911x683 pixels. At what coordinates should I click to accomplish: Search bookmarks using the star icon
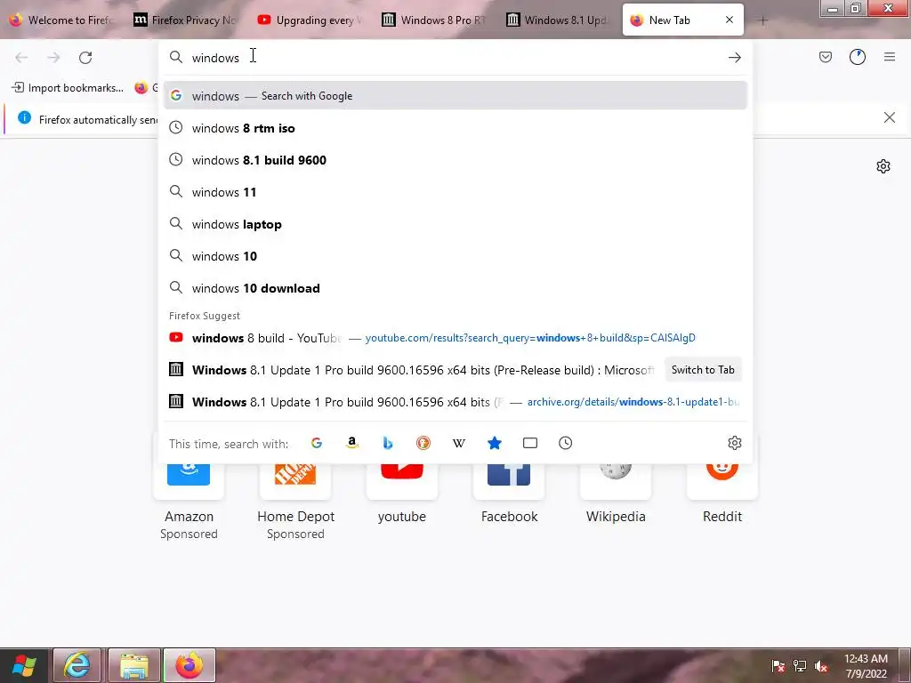(x=495, y=443)
